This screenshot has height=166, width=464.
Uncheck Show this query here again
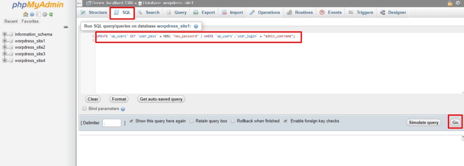point(131,121)
